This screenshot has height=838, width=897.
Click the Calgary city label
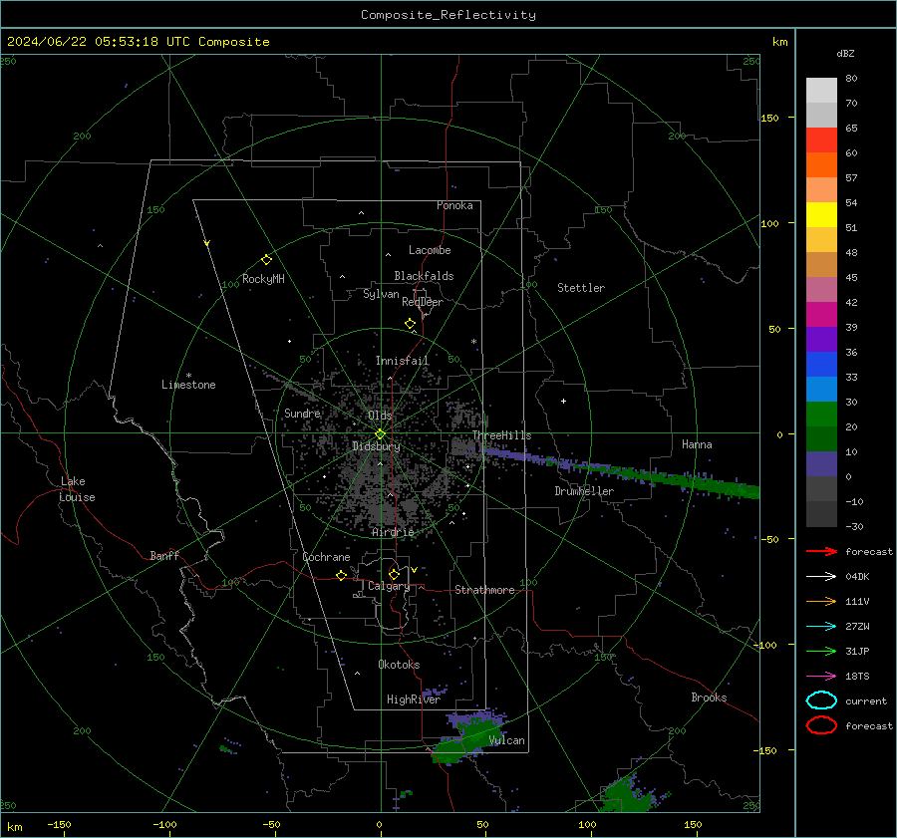click(x=389, y=586)
